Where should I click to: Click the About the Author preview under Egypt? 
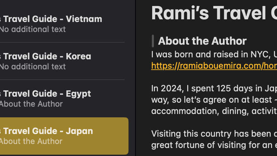(31, 104)
